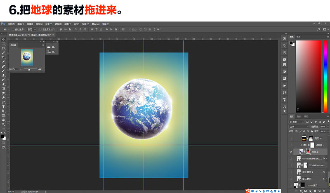This screenshot has height=193, width=330.
Task: Select the Brush tool
Action: pyautogui.click(x=3, y=71)
